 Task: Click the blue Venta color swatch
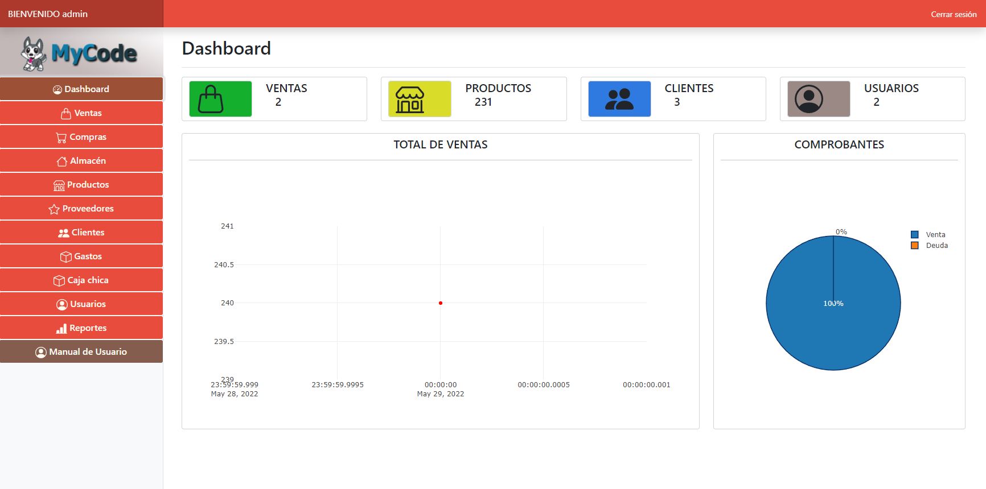point(915,235)
